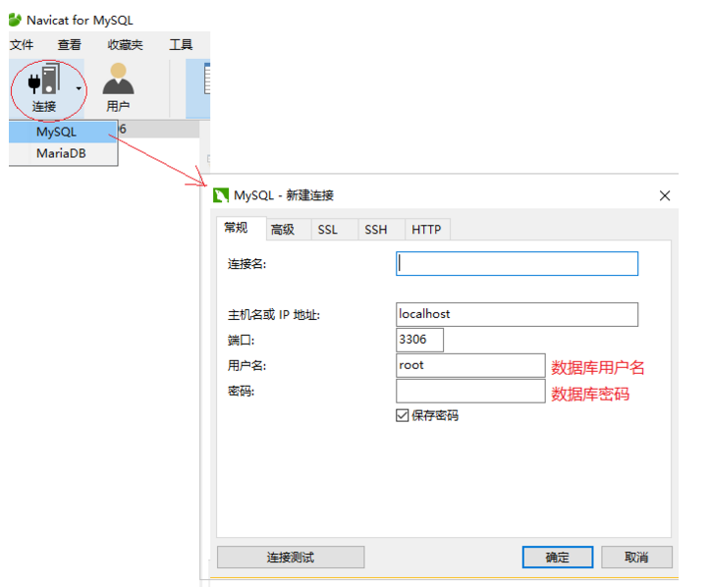Viewport: 709px width, 587px height.
Task: Click the 端口: label
Action: tap(241, 341)
